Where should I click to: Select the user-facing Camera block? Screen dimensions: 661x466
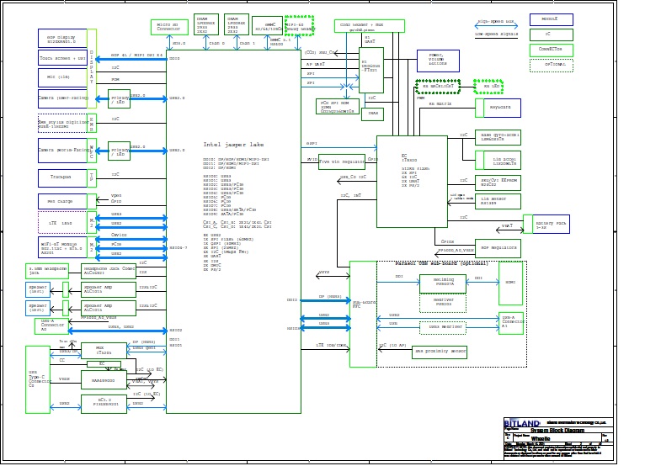pos(62,98)
